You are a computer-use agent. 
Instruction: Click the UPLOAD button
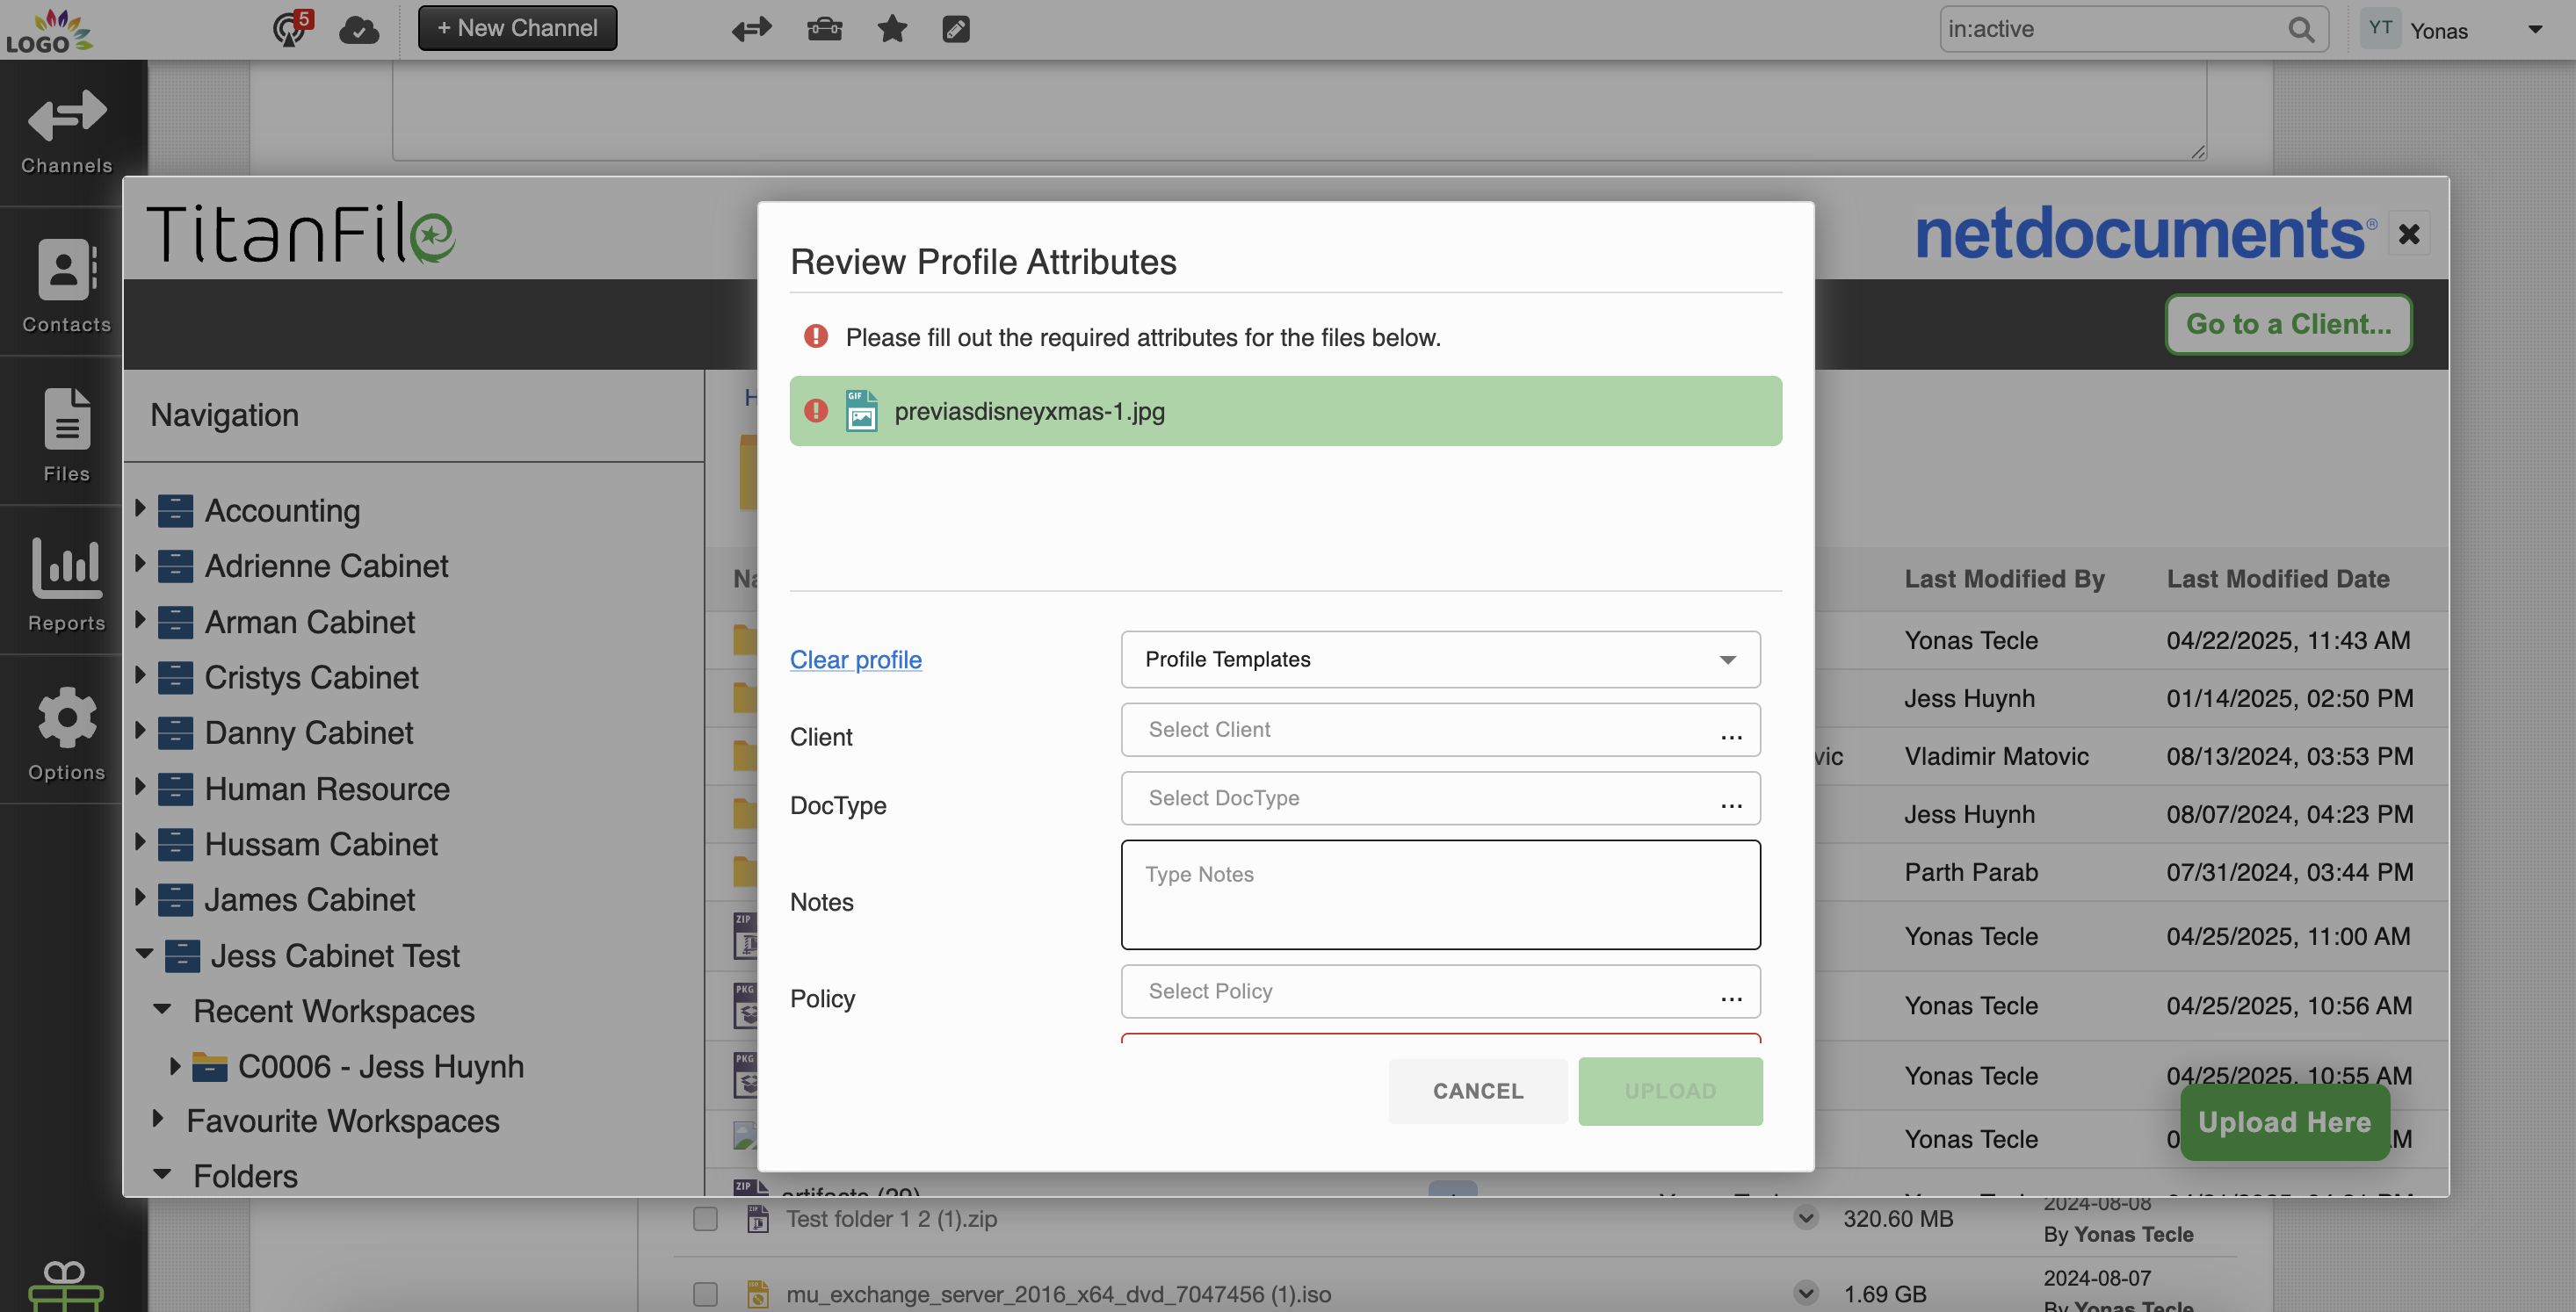[1670, 1090]
